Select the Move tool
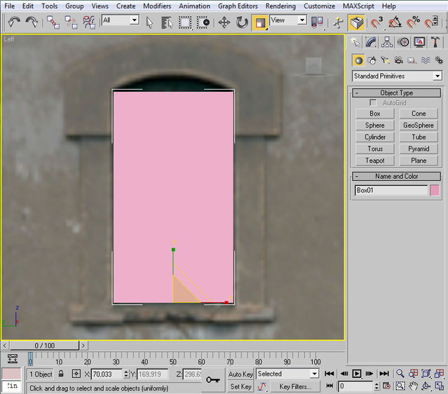Screen dimensions: 448x394 pyautogui.click(x=224, y=22)
